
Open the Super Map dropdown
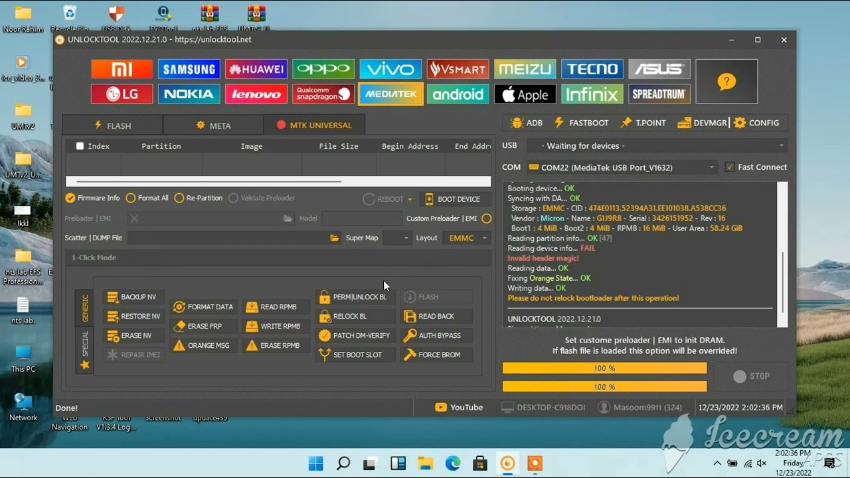(x=397, y=238)
